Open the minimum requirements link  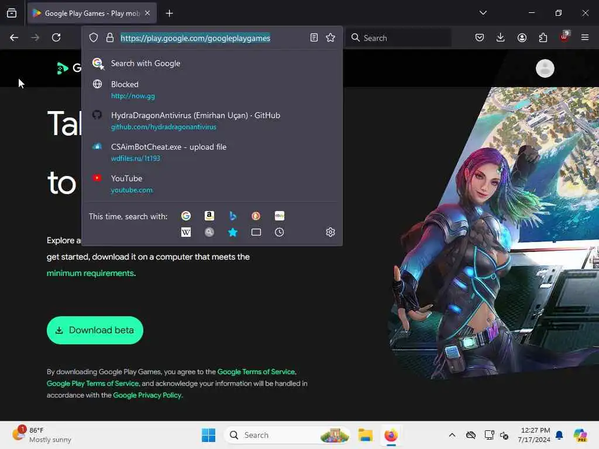(x=90, y=274)
